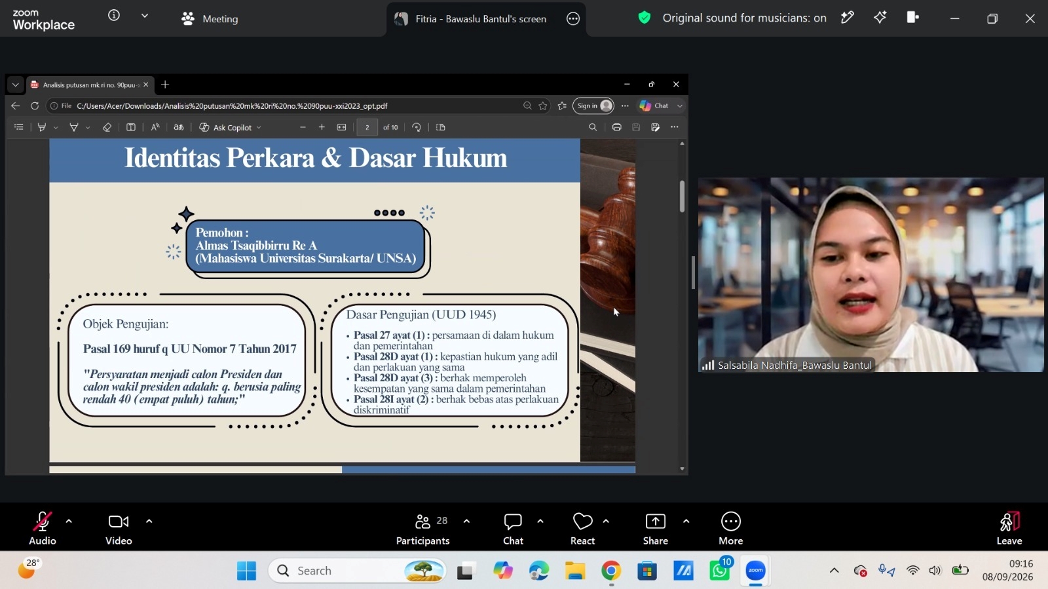
Task: Click the browser favorites star icon
Action: (x=543, y=105)
